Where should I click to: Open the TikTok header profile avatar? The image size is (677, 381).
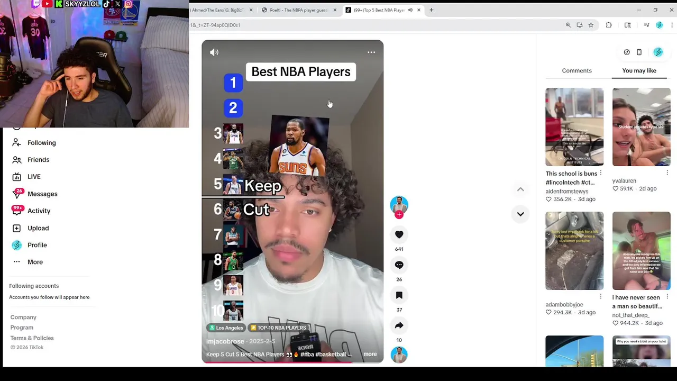(658, 52)
